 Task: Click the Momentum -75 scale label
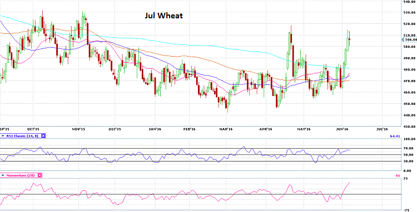pos(406,210)
